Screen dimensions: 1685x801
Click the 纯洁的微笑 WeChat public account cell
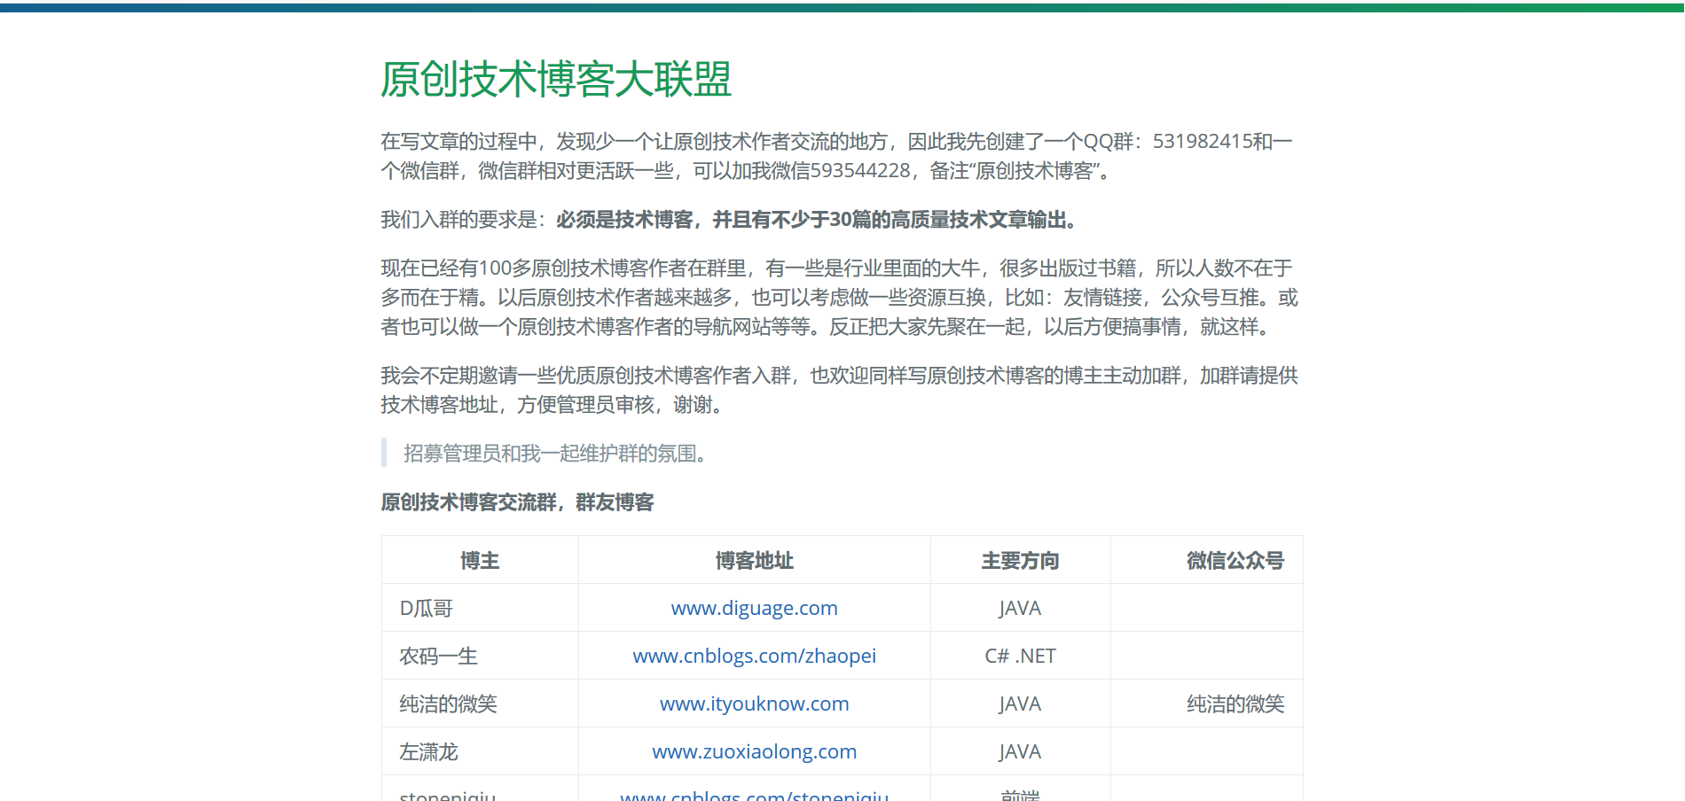click(x=1236, y=704)
